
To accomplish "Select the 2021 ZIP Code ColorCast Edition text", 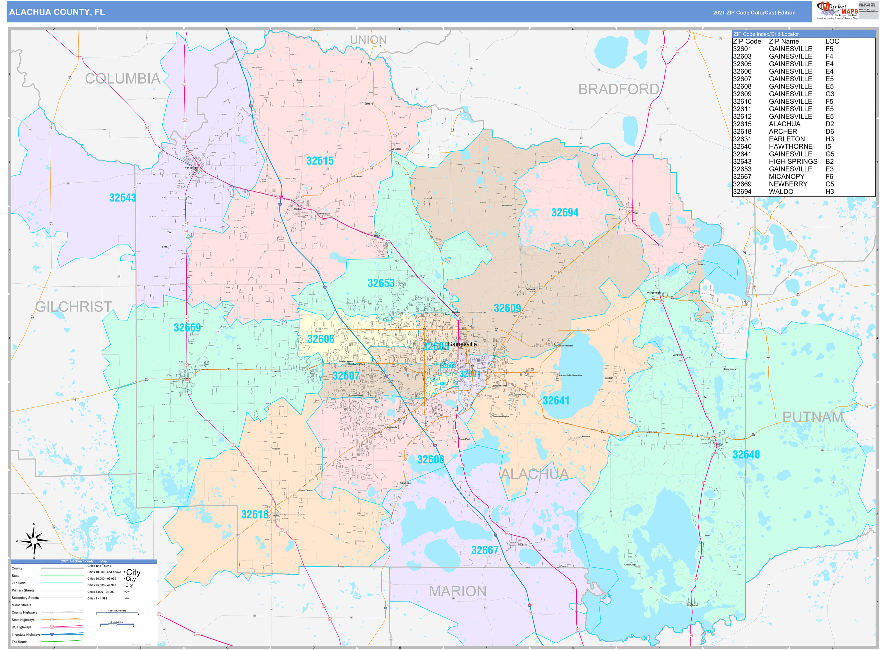I will pos(754,12).
